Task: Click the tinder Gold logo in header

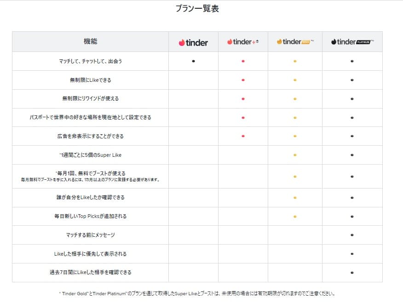Action: pos(295,41)
